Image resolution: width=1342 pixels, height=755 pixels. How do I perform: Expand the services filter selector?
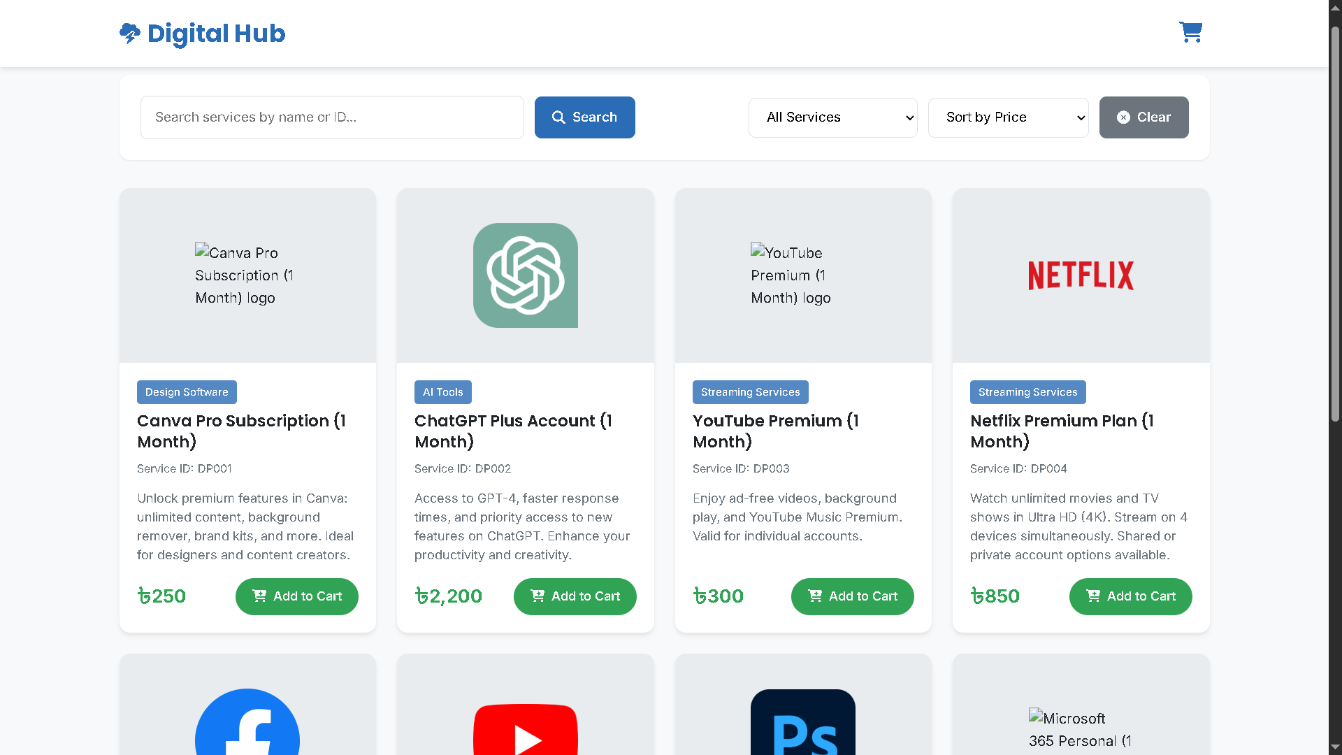pos(833,117)
